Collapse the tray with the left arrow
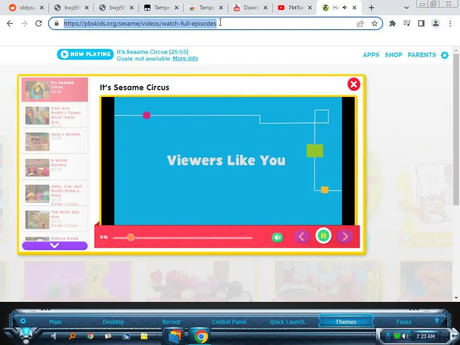Viewport: 460px width, 345px height. pos(455,336)
